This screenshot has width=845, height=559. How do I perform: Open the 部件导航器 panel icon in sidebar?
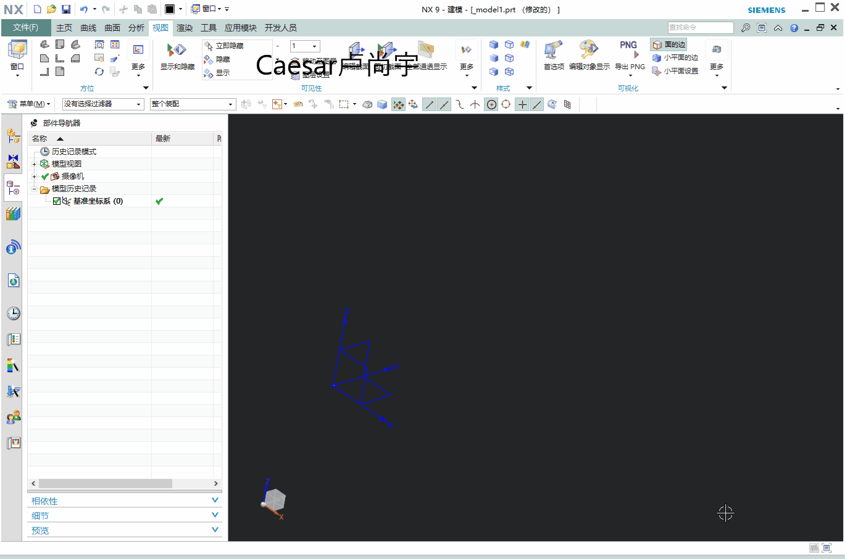click(x=13, y=188)
